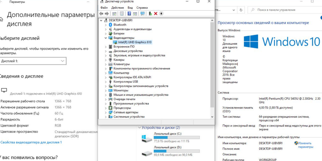Click the scrollbar down arrow in Device Manager

(x=212, y=117)
